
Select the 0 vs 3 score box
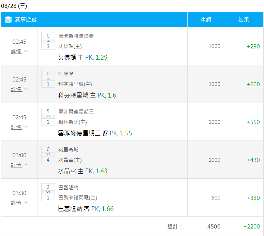[48, 41]
